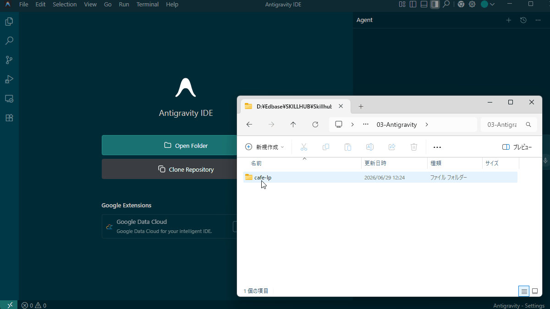Close the D:¥Edbase File Explorer tab
Screen dimensions: 550x309
click(x=341, y=106)
